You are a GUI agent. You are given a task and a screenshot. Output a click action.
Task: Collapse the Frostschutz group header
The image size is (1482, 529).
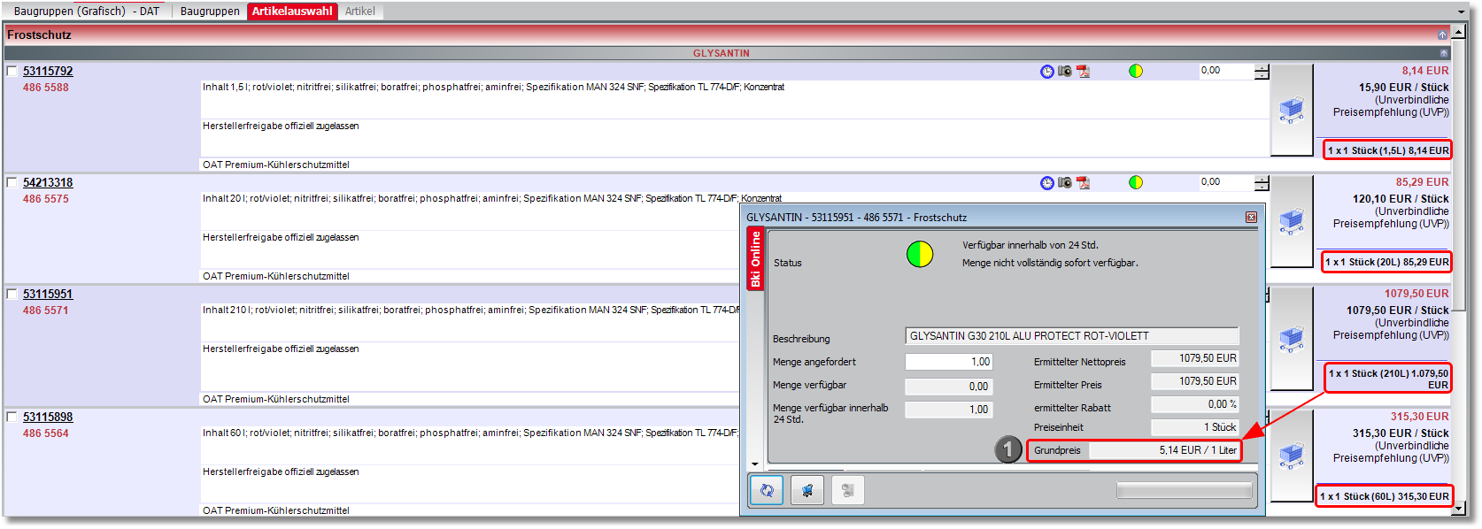pyautogui.click(x=1443, y=34)
